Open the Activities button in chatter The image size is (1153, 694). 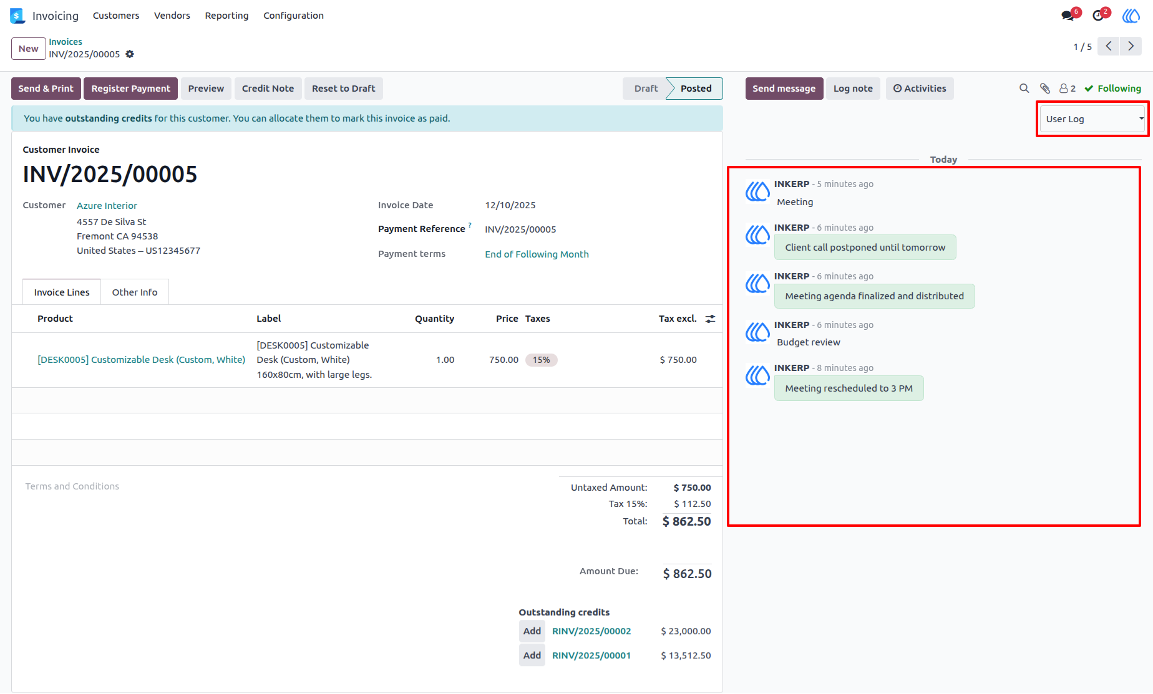pos(920,89)
